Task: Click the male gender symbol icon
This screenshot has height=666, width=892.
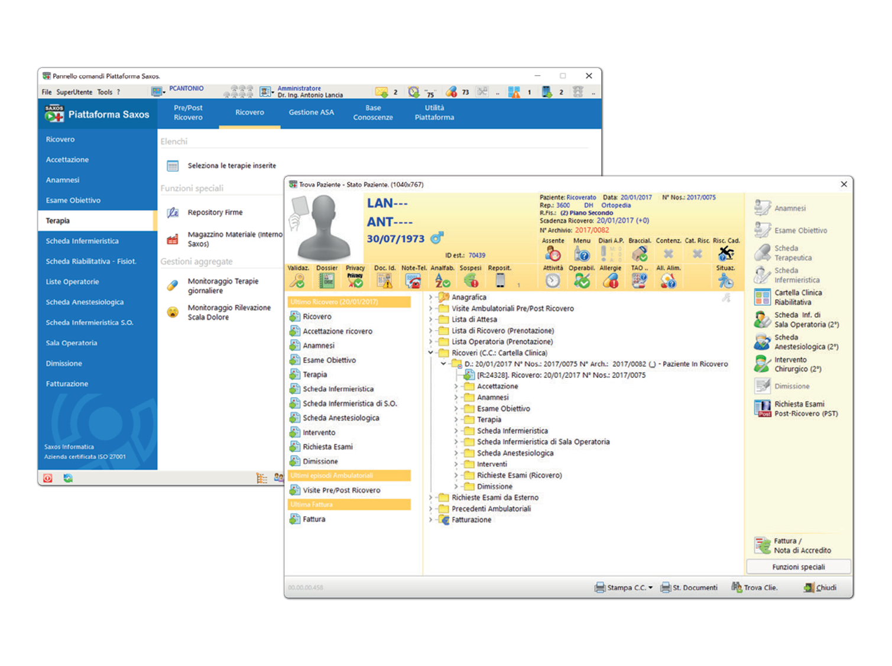Action: pyautogui.click(x=437, y=238)
